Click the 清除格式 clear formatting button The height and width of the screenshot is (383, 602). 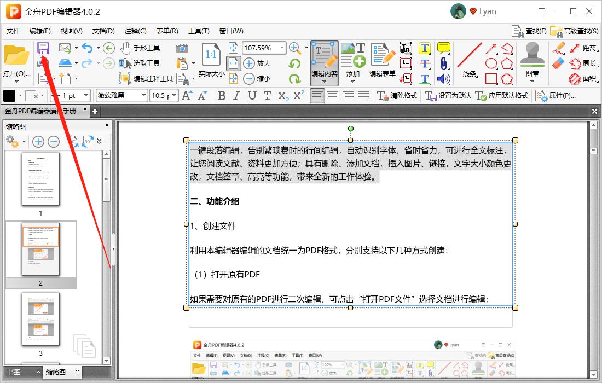coord(402,95)
